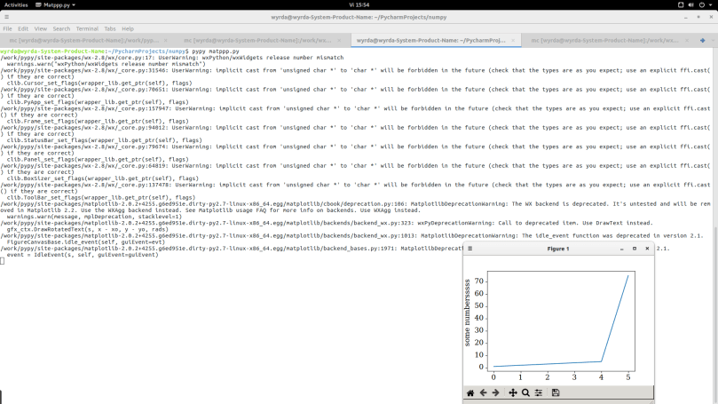Click the y-axis tick label 70
718x404 pixels.
click(x=479, y=281)
